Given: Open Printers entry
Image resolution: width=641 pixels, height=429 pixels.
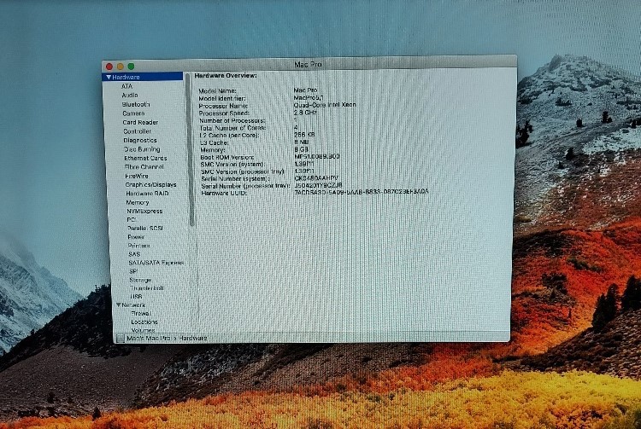Looking at the screenshot, I should tap(139, 246).
